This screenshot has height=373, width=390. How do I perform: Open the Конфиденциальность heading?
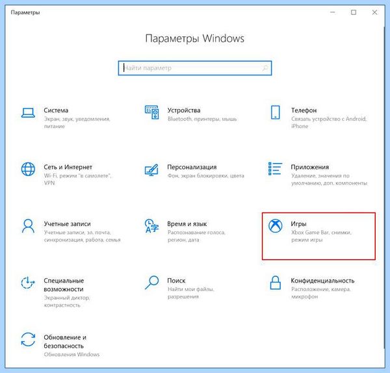click(x=322, y=281)
